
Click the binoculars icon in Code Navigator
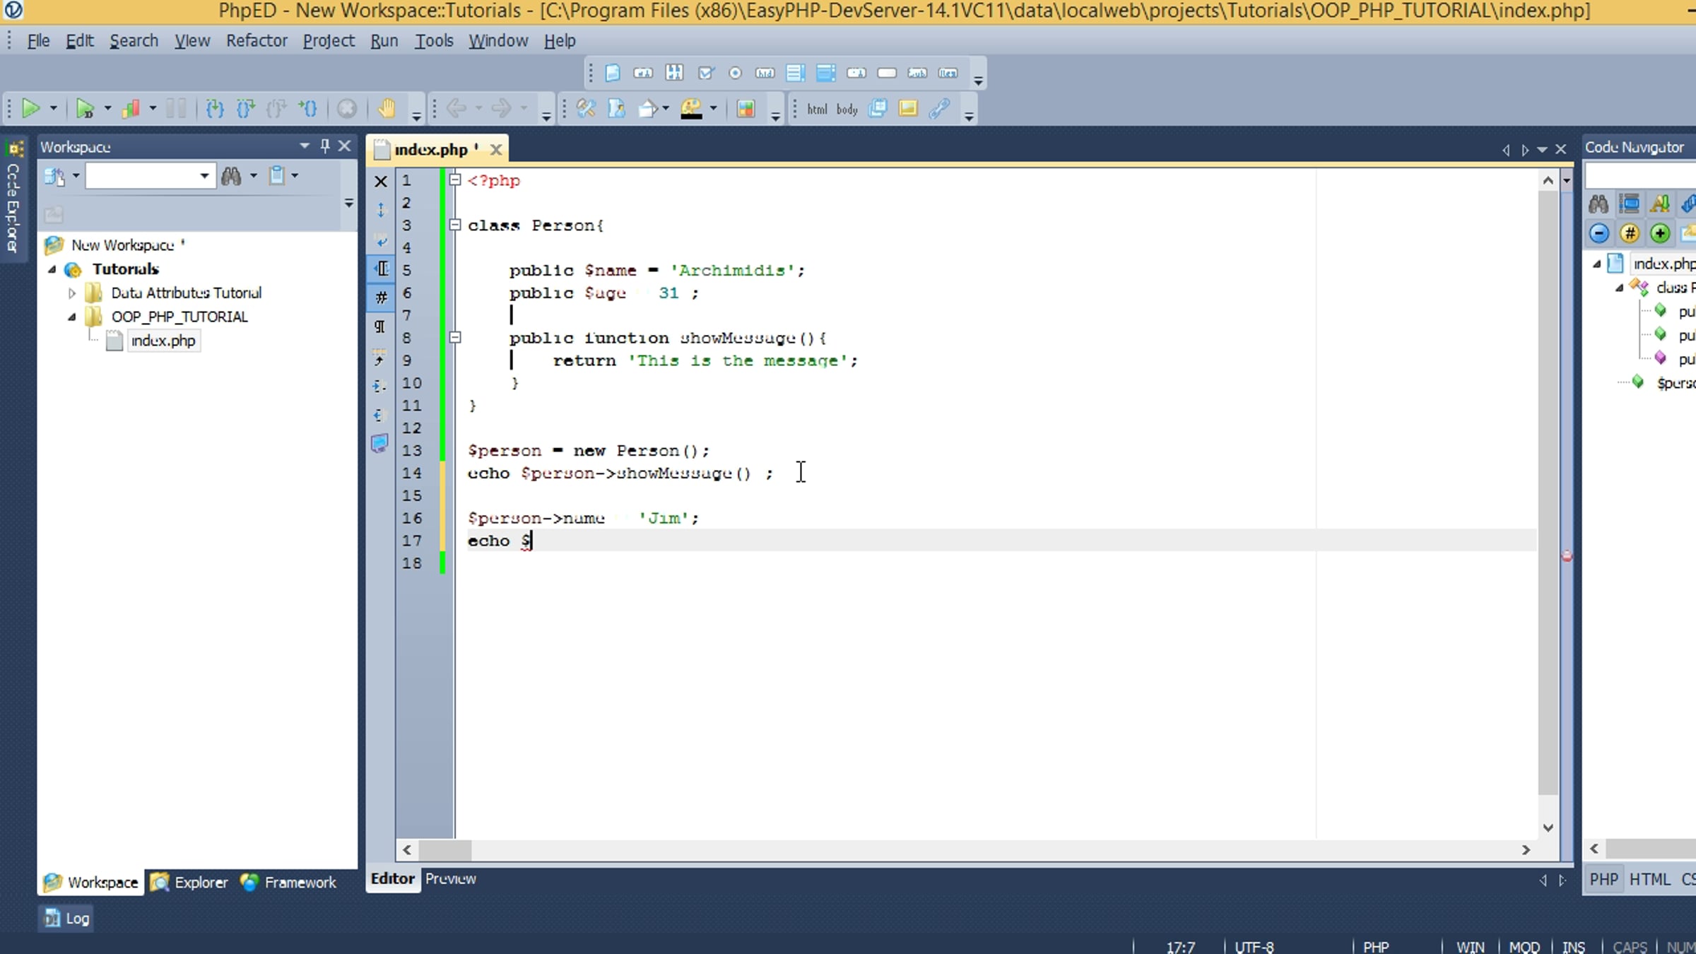[1598, 205]
